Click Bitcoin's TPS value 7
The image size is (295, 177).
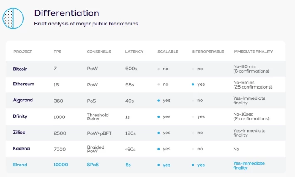(55, 69)
